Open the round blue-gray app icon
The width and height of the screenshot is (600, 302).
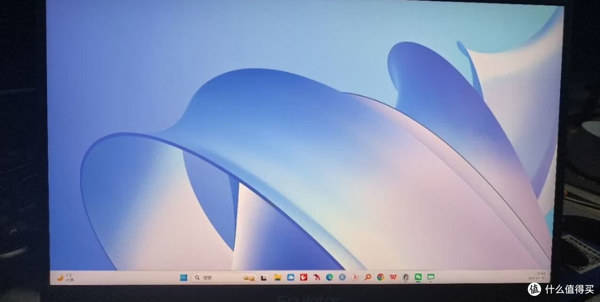[342, 277]
